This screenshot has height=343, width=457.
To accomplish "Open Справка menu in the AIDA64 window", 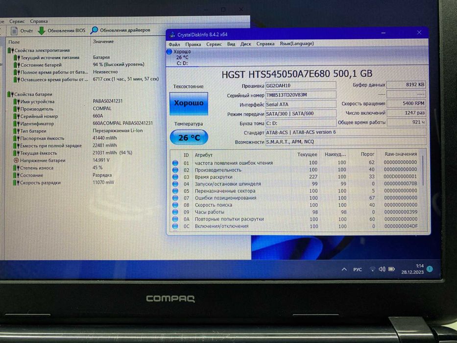I will 39,21.
